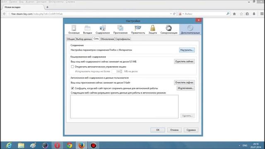265x149 pixels.
Task: Switch to Firefox in the taskbar
Action: point(81,145)
